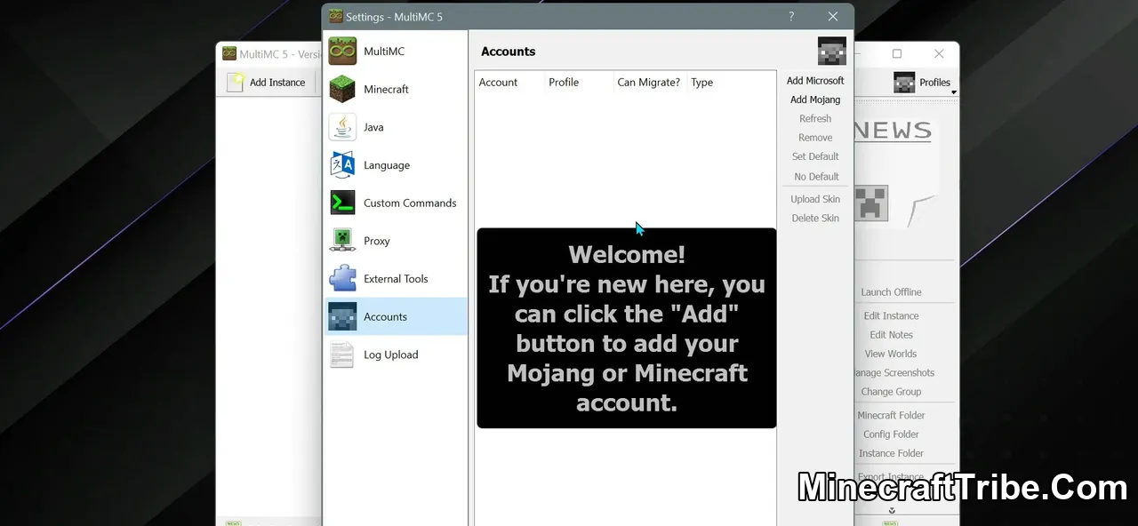Click Edit Instance in main window
This screenshot has width=1138, height=526.
[891, 316]
